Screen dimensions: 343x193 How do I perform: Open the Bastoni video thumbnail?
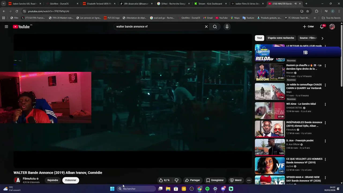click(x=270, y=72)
